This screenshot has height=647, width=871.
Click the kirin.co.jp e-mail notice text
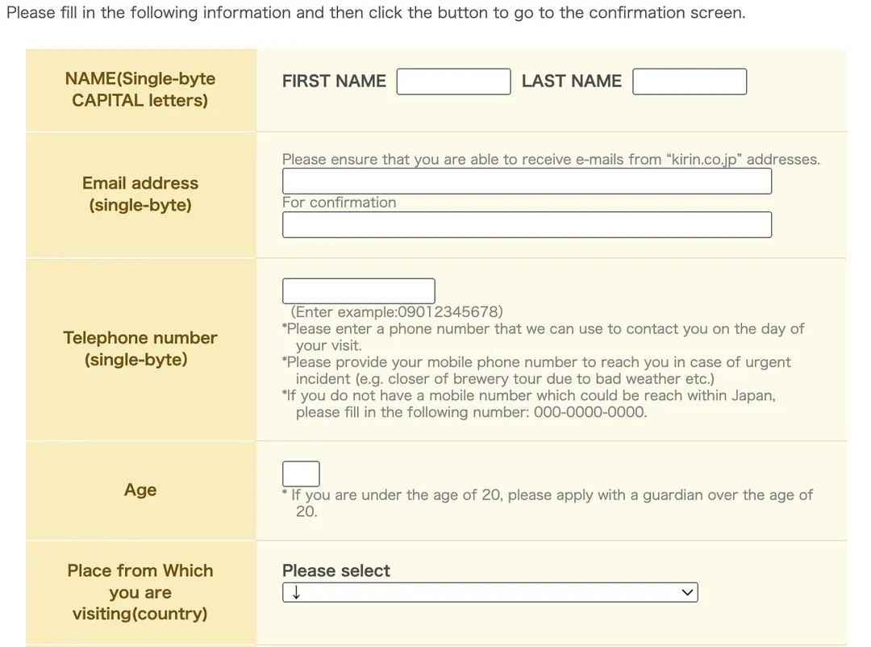pyautogui.click(x=551, y=160)
